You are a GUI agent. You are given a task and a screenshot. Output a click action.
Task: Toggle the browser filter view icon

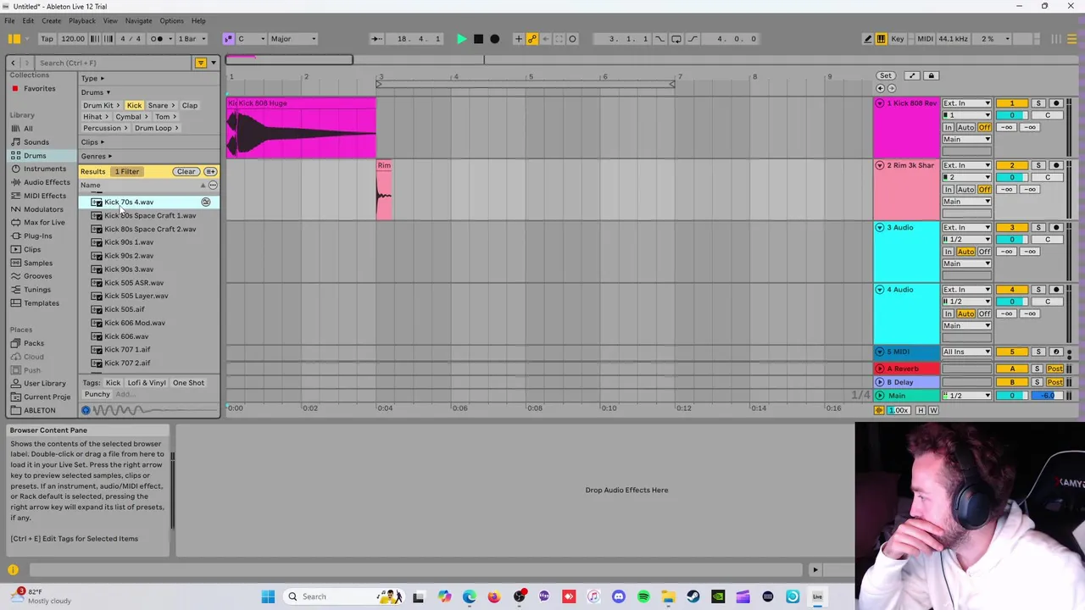[201, 63]
